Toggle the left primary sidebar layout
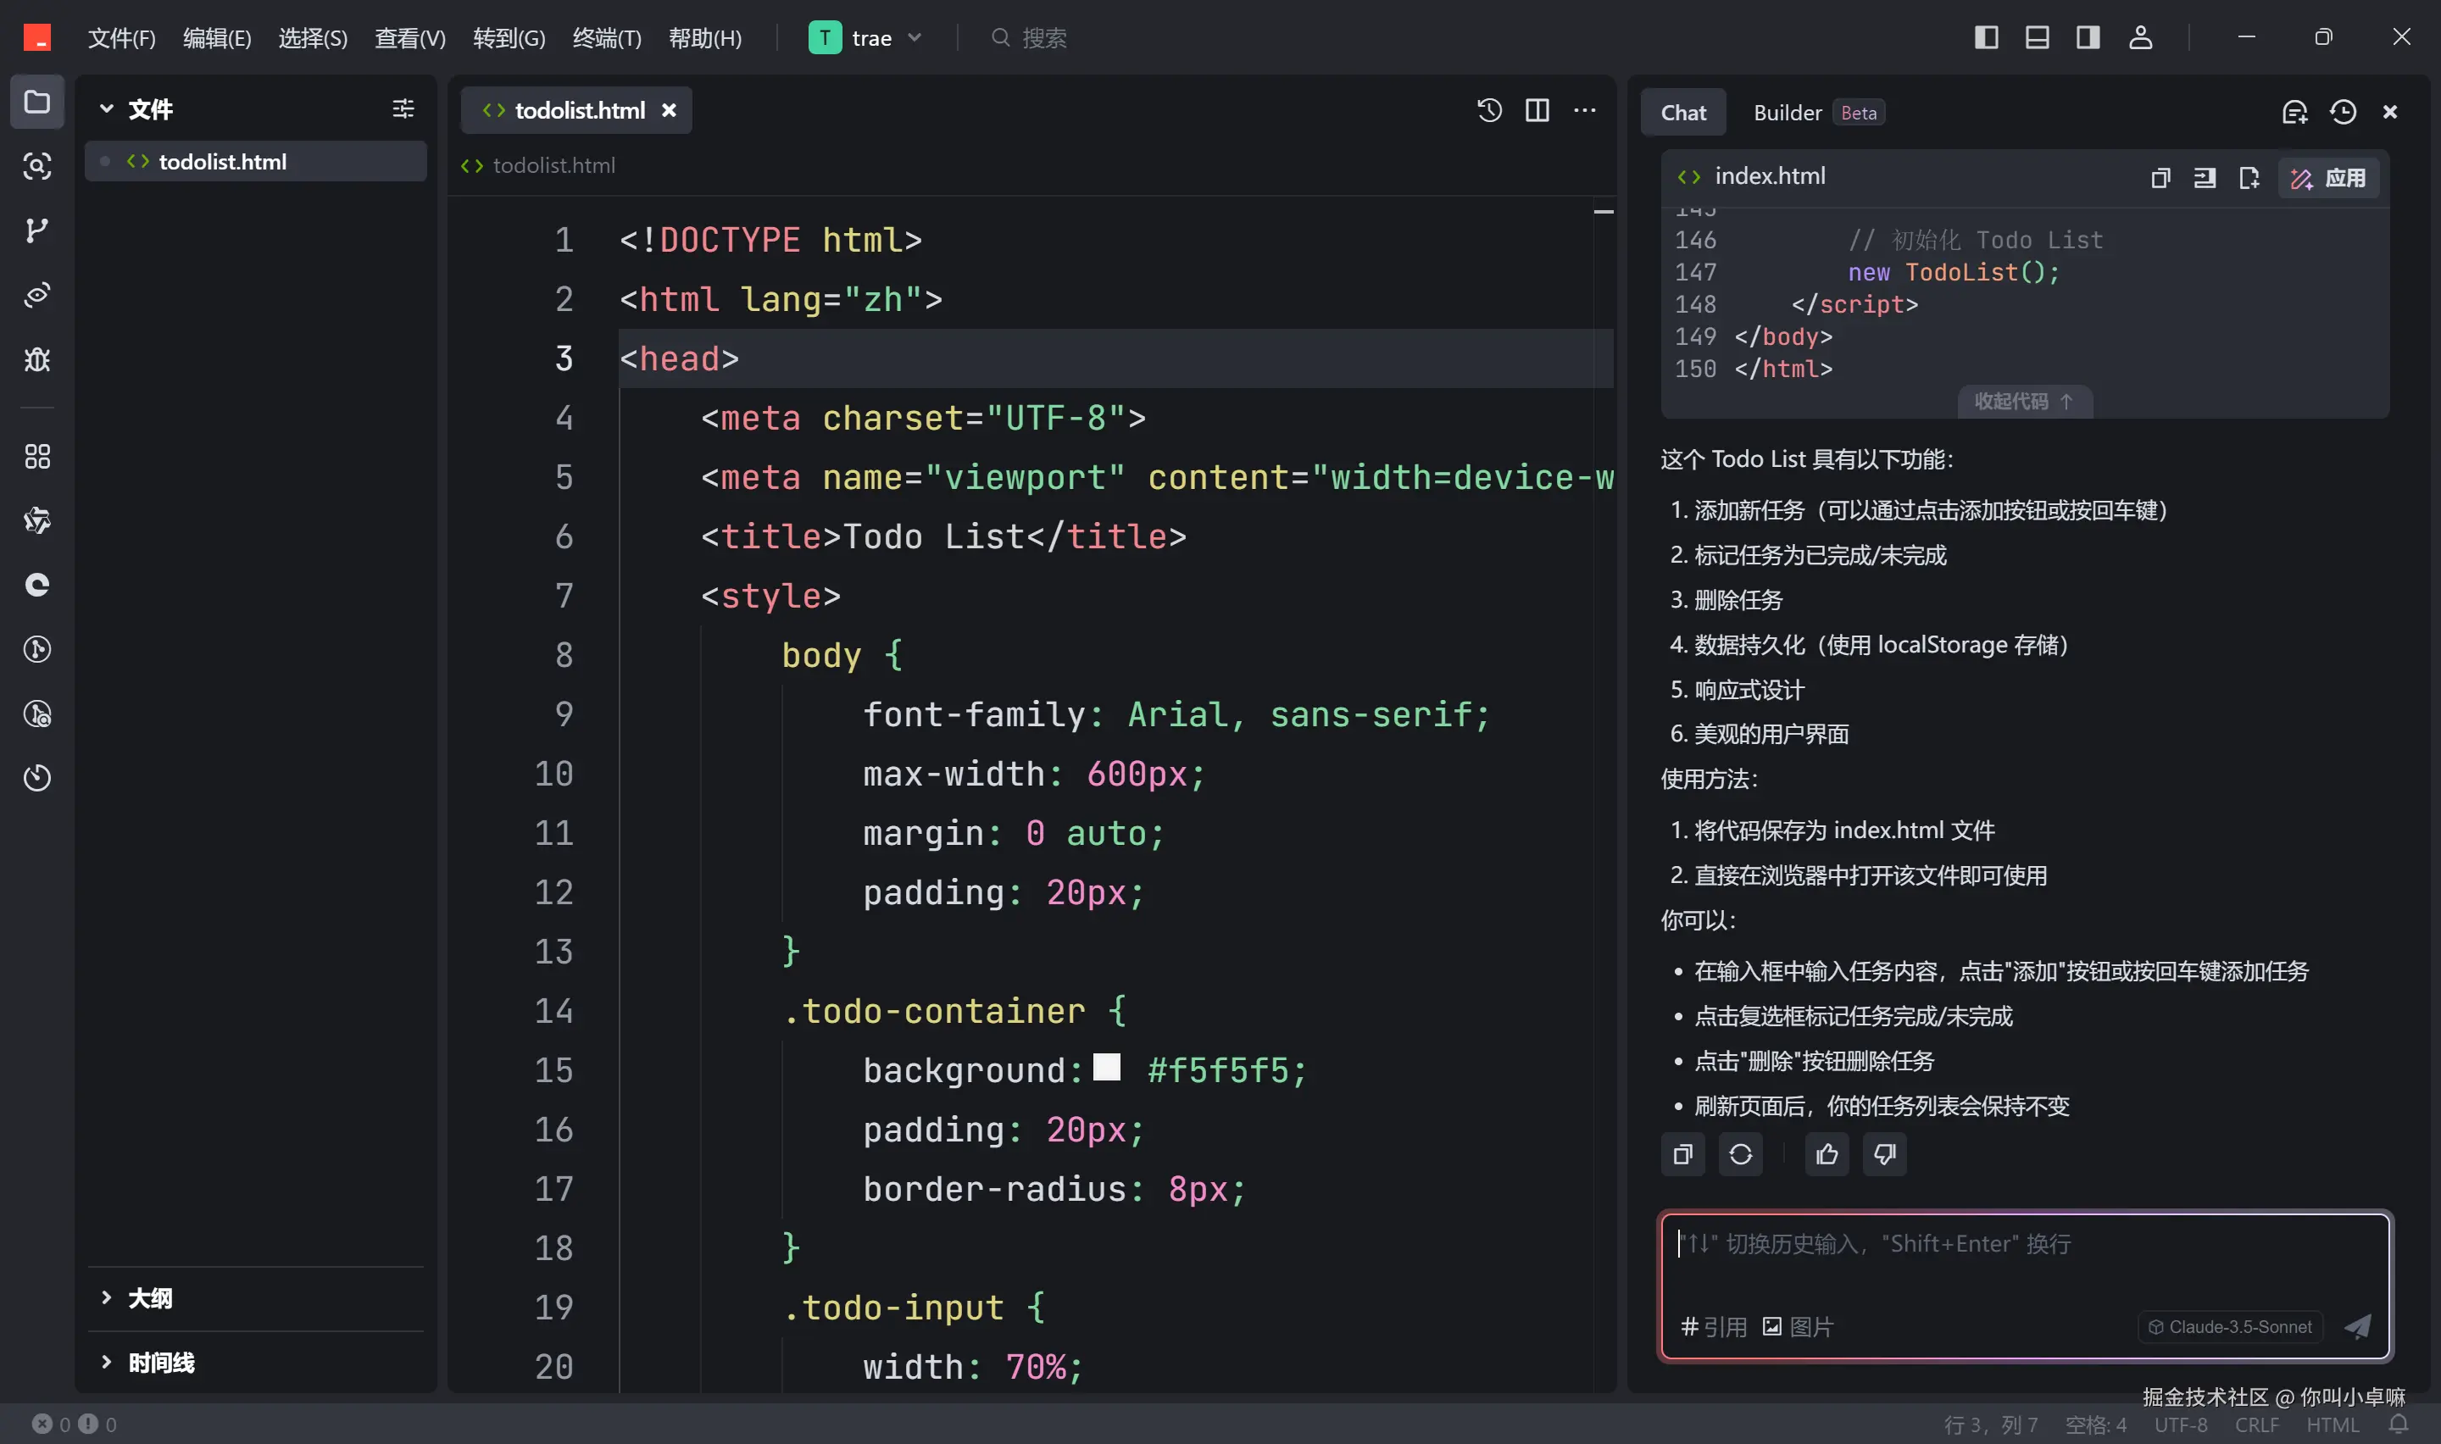The height and width of the screenshot is (1444, 2441). pos(1986,37)
